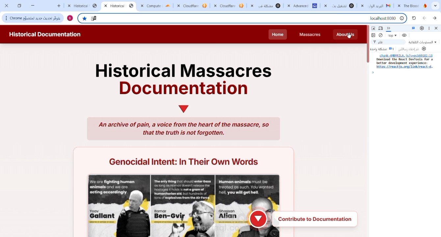The height and width of the screenshot is (237, 441).
Task: Open the log levels dropdown المستويات التلقائية
Action: pyautogui.click(x=423, y=42)
